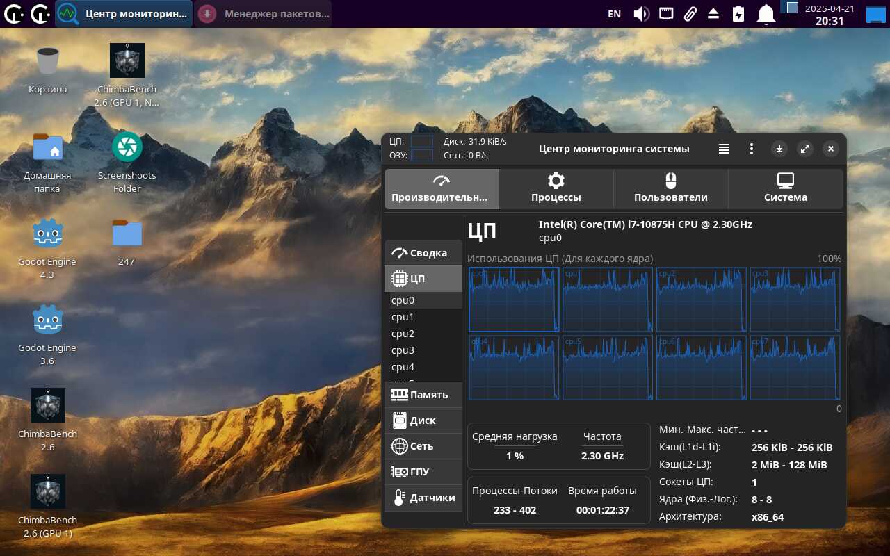Open ChimbaBench 2.6 desktop icon
Screen dimensions: 890x556
[x=48, y=406]
